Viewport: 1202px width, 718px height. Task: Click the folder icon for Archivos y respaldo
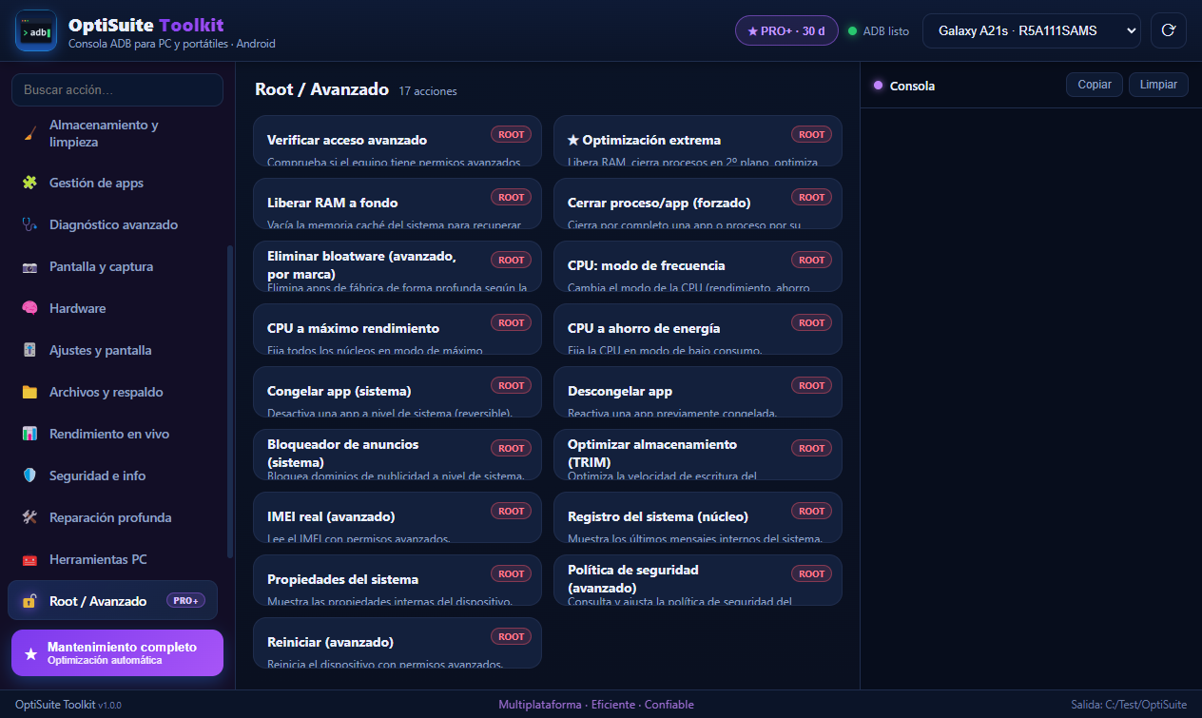(29, 392)
